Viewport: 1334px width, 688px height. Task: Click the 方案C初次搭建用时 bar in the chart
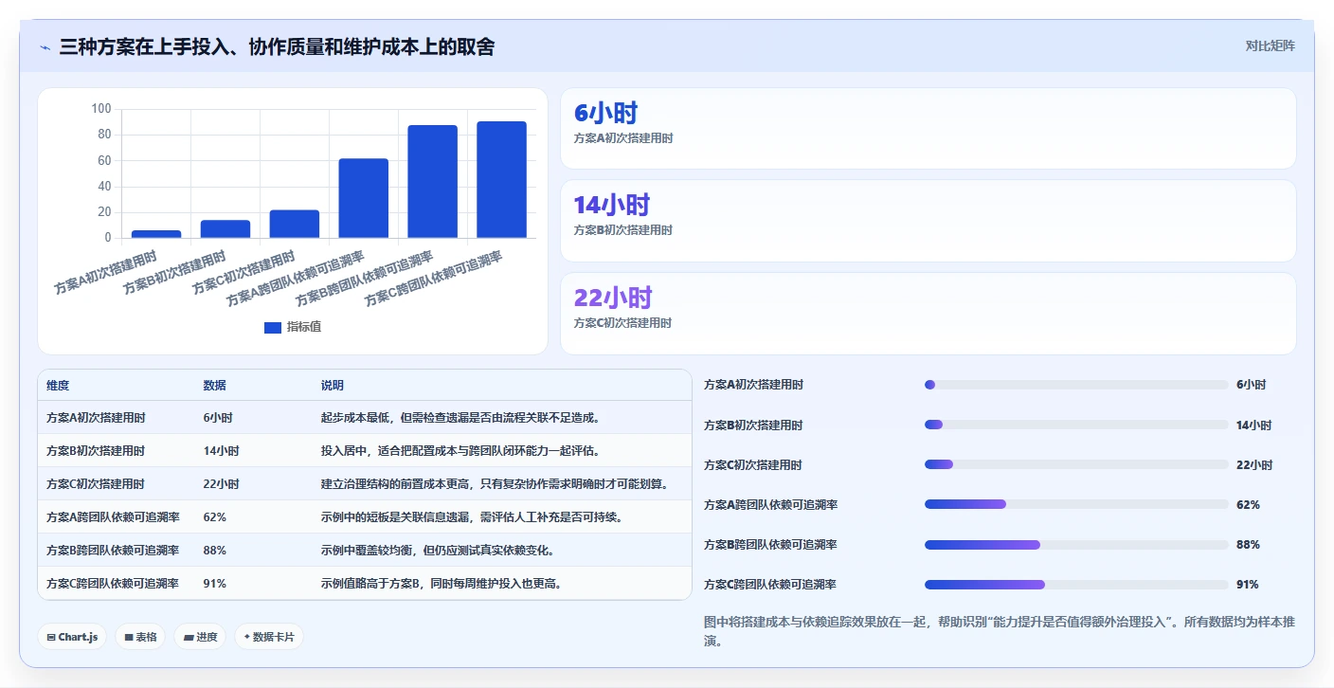tap(295, 224)
